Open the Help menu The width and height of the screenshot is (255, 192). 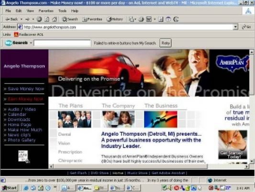[x=75, y=11]
